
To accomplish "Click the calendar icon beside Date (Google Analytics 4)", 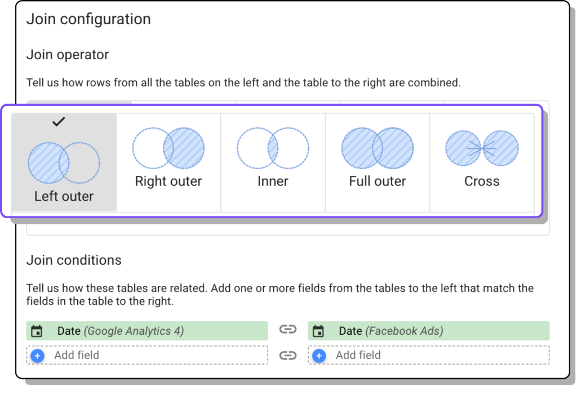I will (x=38, y=331).
